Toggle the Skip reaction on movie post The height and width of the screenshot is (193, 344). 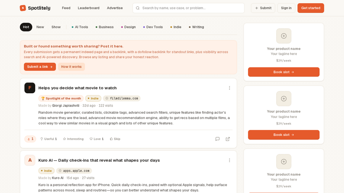[115, 139]
